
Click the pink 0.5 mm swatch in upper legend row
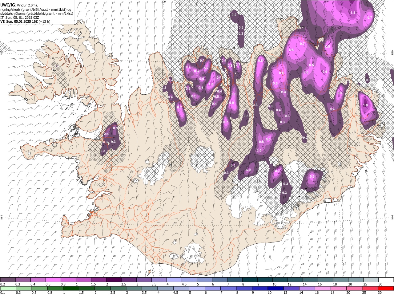point(53,280)
